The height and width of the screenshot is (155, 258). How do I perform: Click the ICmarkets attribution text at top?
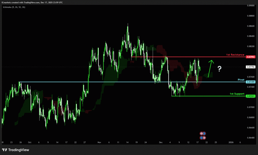point(32,2)
